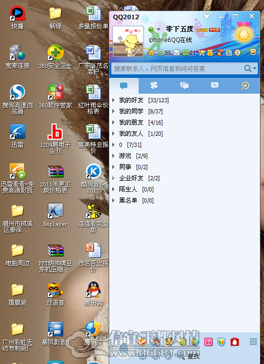The width and height of the screenshot is (264, 364).
Task: Select the YY语音 desktop icon
Action: point(55,294)
